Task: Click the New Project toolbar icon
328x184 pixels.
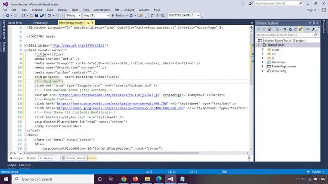Action: (23, 16)
